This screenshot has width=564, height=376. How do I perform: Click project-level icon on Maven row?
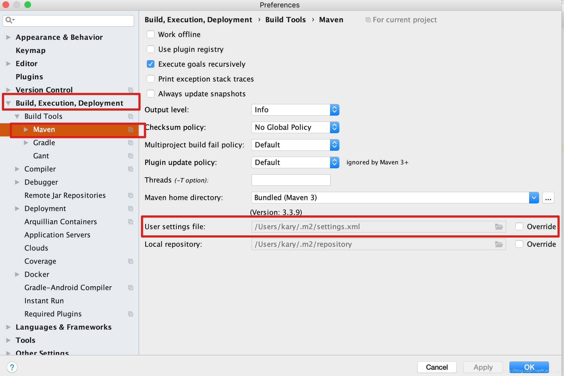tap(131, 130)
